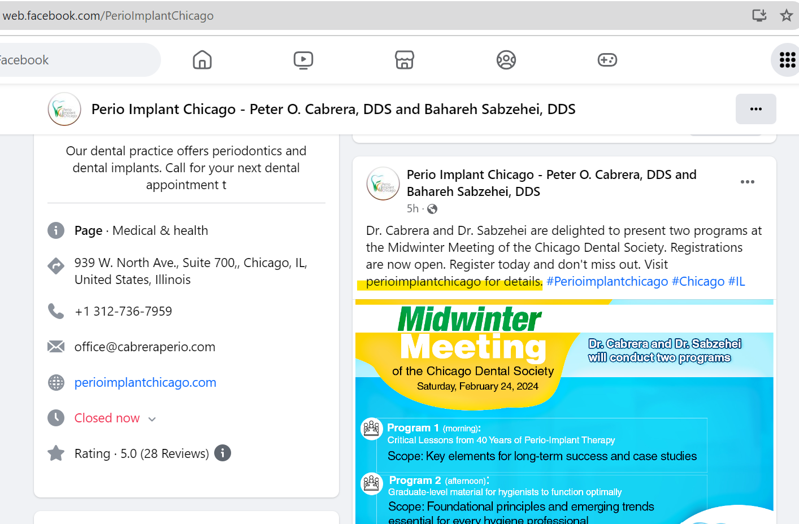Click the 939 W. North Ave. address text

(x=191, y=271)
